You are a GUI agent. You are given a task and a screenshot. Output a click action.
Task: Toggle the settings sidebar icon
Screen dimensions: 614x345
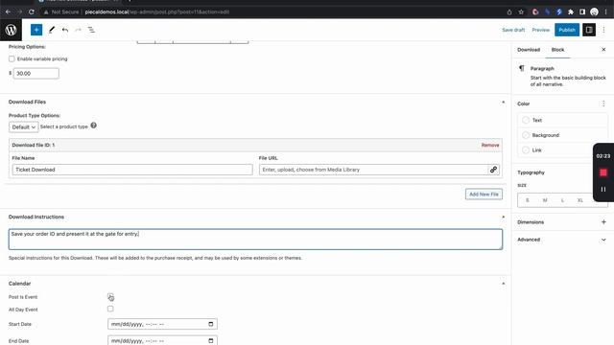[x=589, y=30]
